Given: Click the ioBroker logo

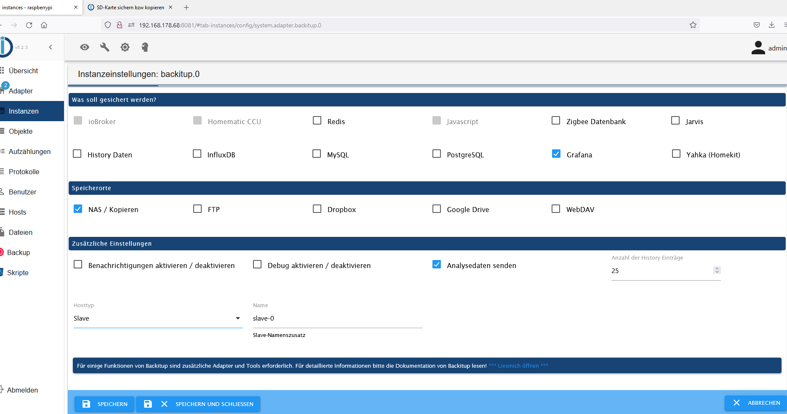Looking at the screenshot, I should (6, 47).
